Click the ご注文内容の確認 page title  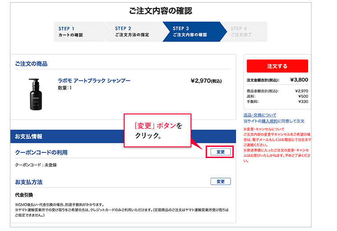point(161,11)
